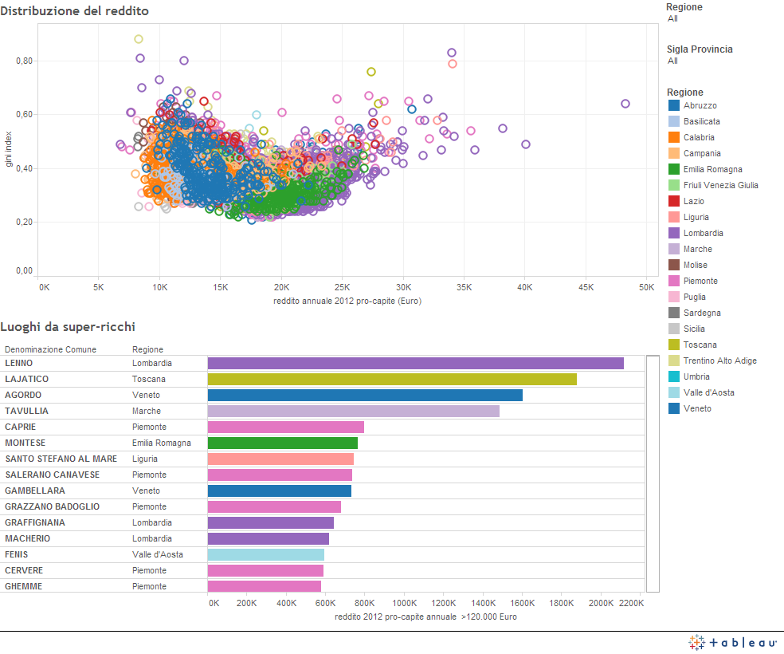Click the bar chart vertical scrollbar

(x=652, y=474)
